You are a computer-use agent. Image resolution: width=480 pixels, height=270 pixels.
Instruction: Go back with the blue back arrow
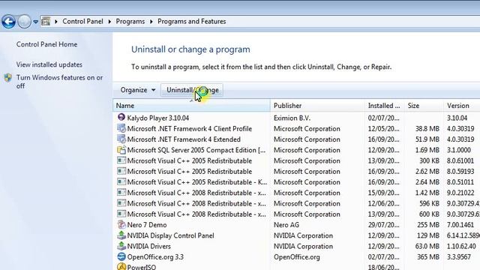[8, 22]
